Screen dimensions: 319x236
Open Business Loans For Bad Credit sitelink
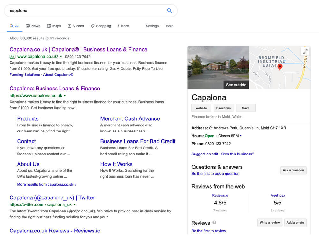click(138, 141)
